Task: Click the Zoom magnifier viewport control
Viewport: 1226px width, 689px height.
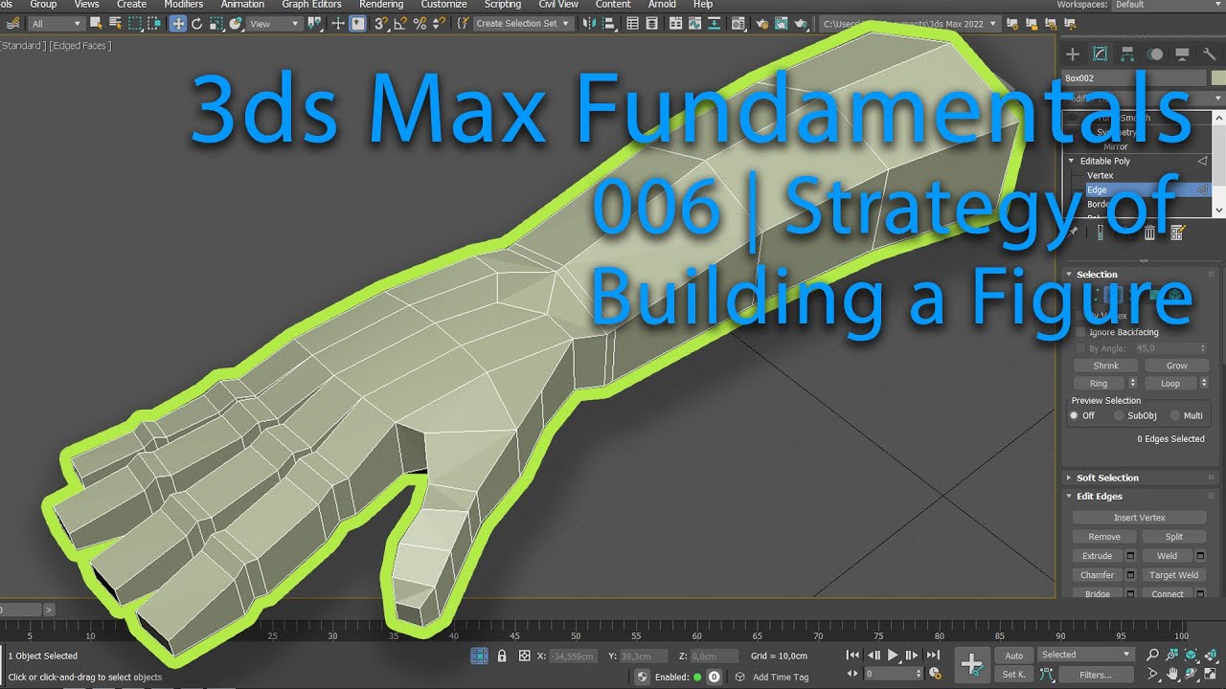Action: point(1152,656)
